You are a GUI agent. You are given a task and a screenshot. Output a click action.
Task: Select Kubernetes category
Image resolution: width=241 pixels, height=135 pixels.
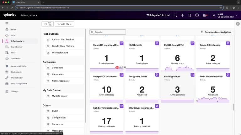click(x=64, y=74)
